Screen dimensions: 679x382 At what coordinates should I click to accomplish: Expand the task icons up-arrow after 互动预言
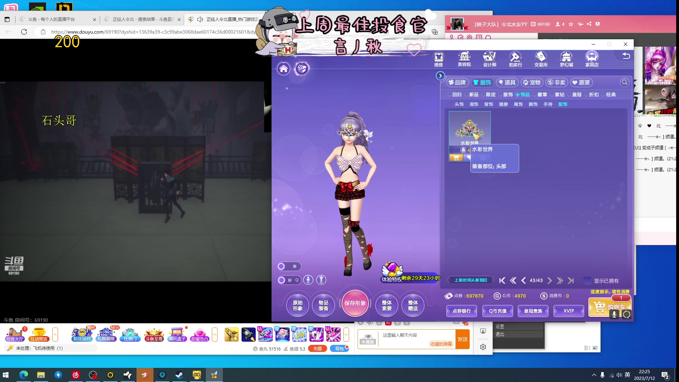(x=55, y=334)
